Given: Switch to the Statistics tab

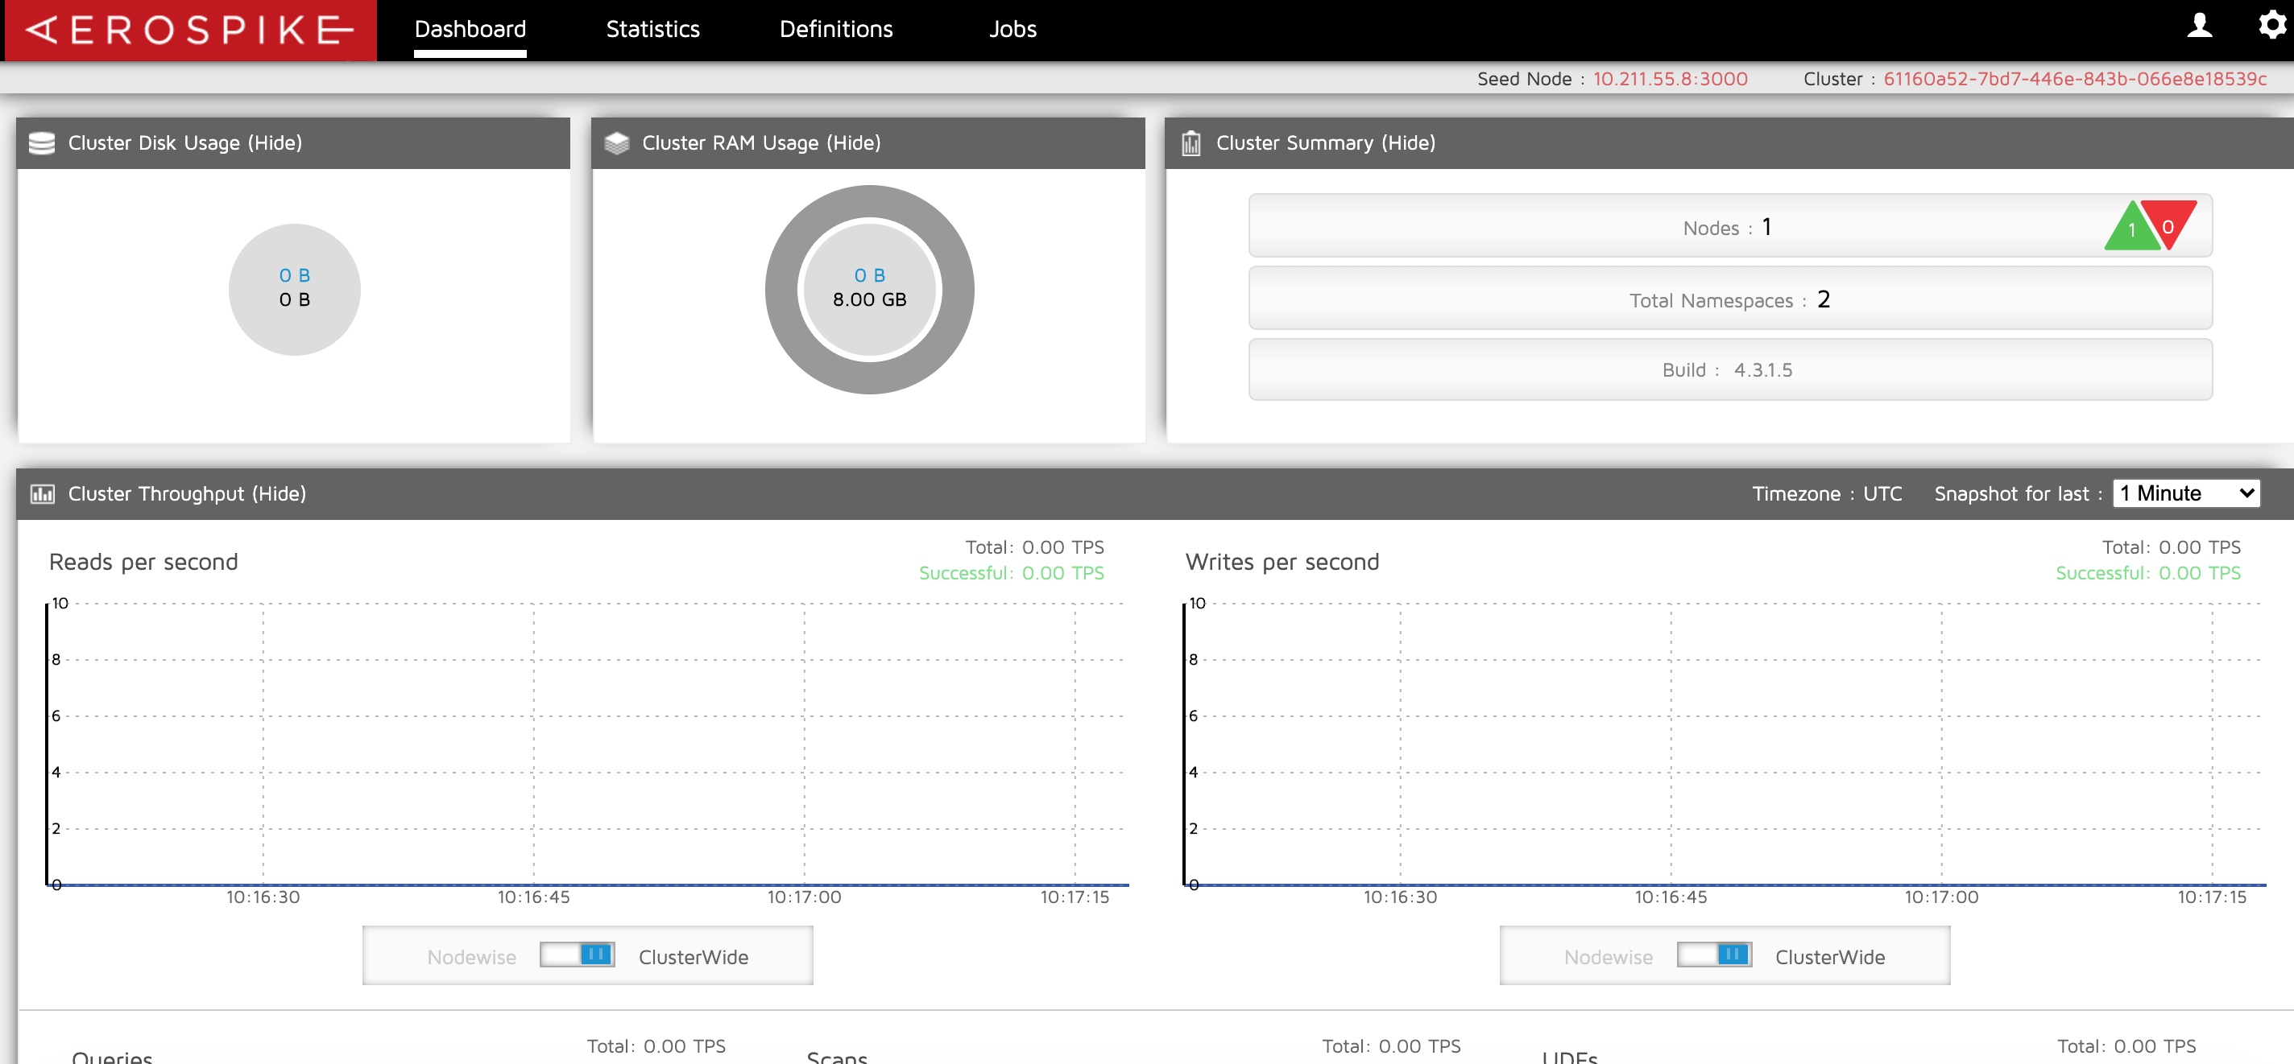Looking at the screenshot, I should click(652, 29).
